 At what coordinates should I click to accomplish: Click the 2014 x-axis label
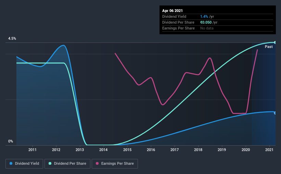point(103,150)
